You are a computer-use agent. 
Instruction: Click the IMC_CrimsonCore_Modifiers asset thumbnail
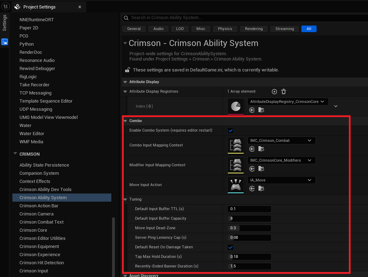[x=236, y=165]
